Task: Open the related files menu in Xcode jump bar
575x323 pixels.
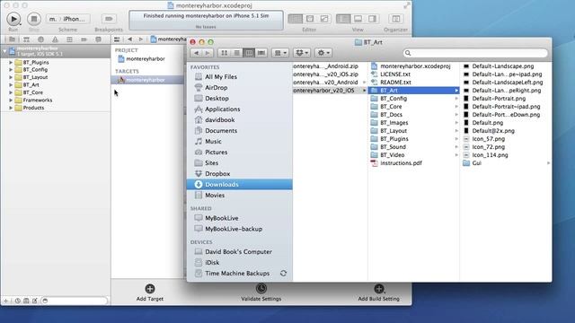Action: tap(117, 39)
